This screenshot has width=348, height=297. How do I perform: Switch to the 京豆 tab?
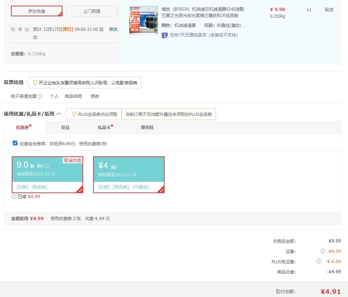point(65,128)
